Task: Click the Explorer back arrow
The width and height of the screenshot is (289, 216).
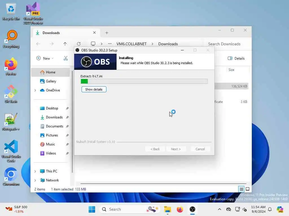Action: (x=38, y=44)
